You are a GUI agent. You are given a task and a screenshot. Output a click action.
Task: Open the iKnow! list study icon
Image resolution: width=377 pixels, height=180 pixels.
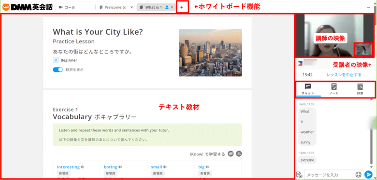(239, 154)
